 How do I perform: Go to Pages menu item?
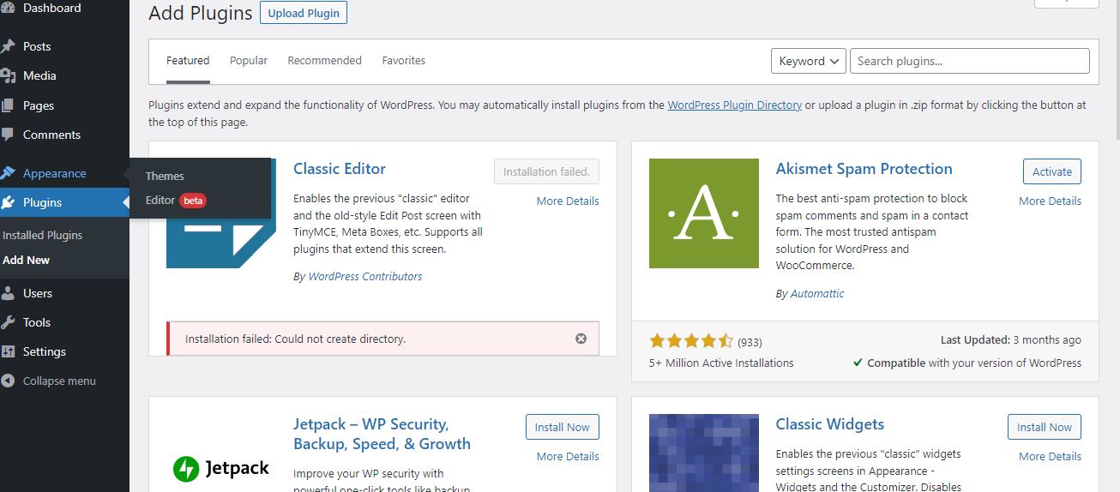[39, 105]
